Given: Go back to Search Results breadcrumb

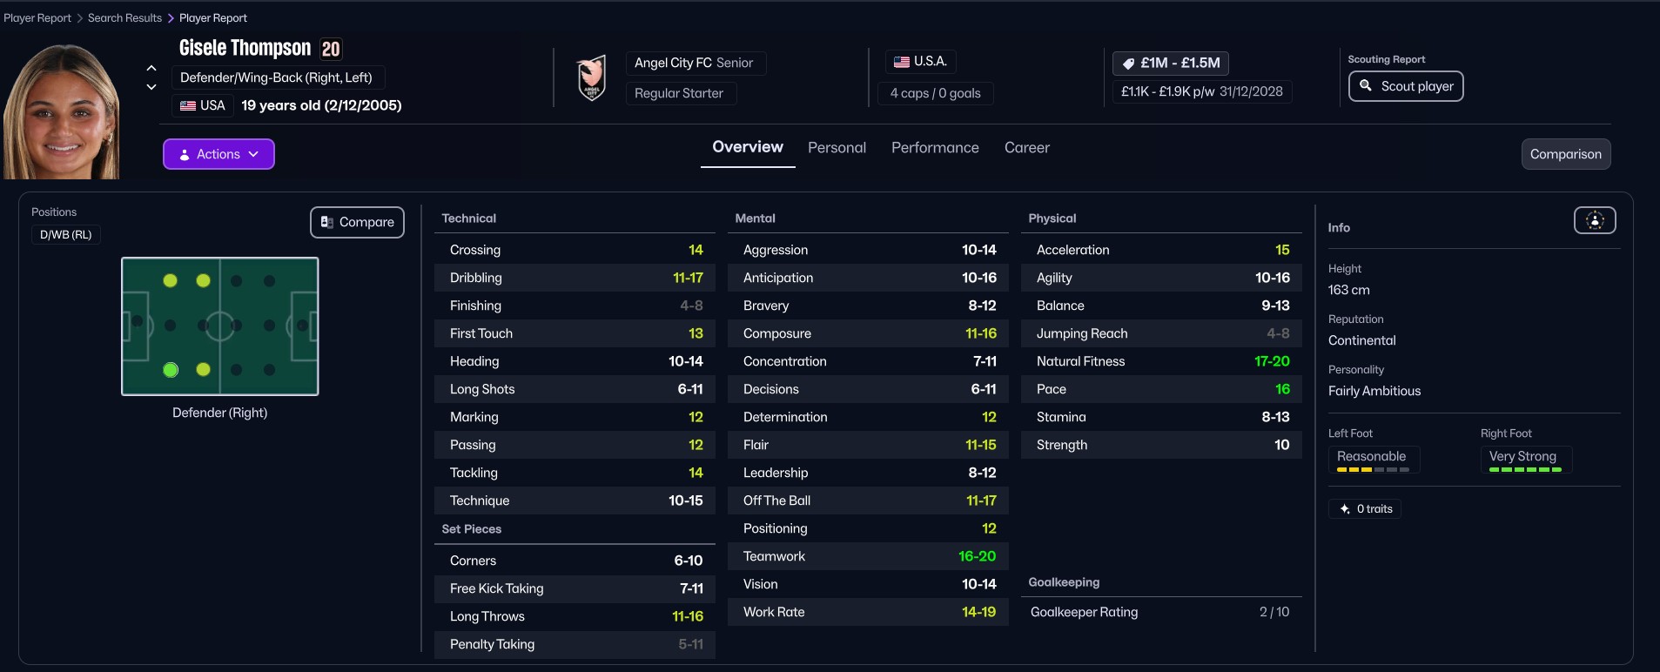Looking at the screenshot, I should point(124,18).
